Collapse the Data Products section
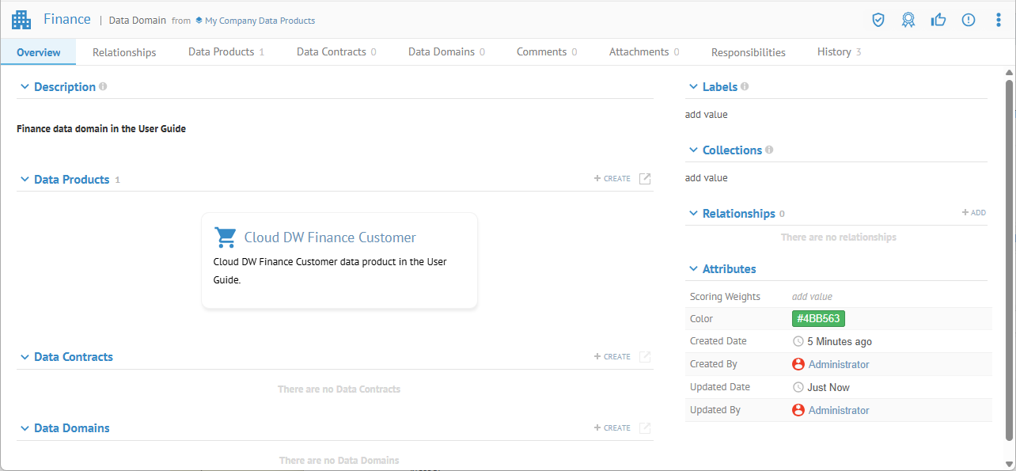1016x471 pixels. pos(25,180)
